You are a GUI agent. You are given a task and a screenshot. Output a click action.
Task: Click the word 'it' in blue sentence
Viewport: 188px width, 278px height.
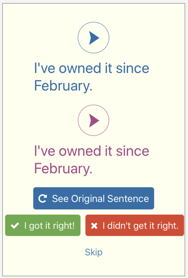[x=108, y=69]
